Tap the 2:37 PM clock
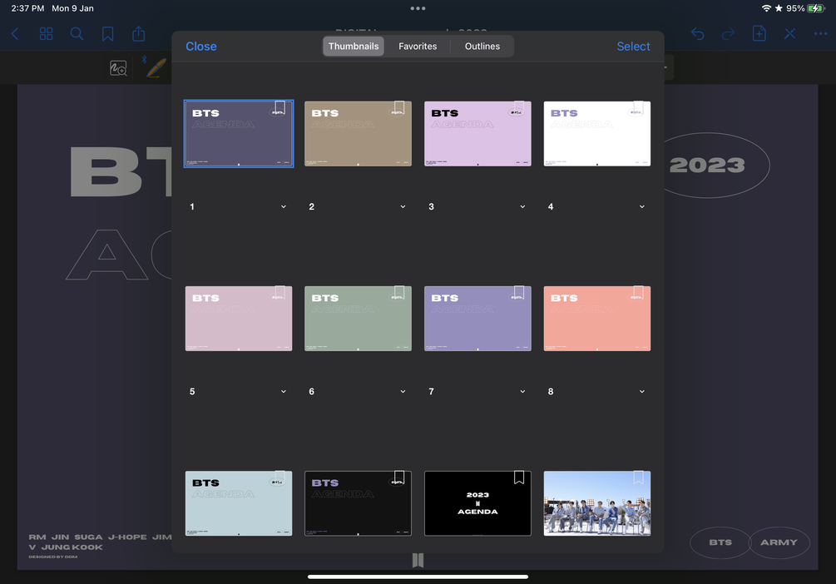Image resolution: width=836 pixels, height=584 pixels. coord(27,8)
